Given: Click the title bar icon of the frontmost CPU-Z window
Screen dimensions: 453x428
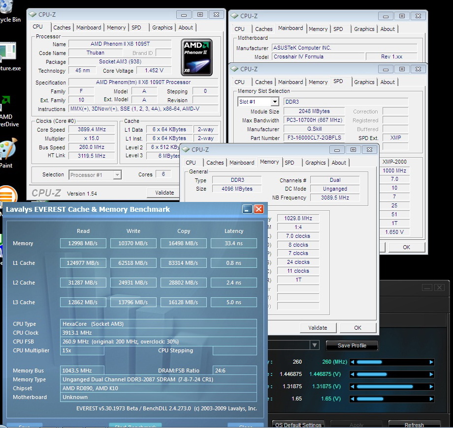Looking at the screenshot, I should (x=186, y=149).
